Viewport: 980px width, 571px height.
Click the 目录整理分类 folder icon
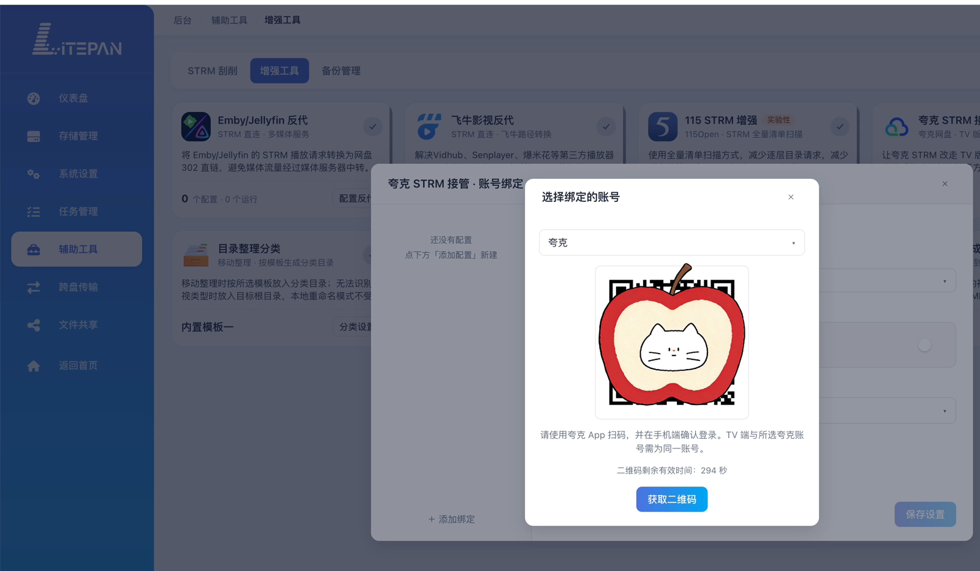click(x=196, y=255)
